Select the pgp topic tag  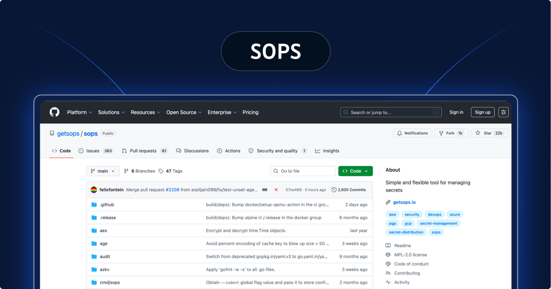click(392, 224)
